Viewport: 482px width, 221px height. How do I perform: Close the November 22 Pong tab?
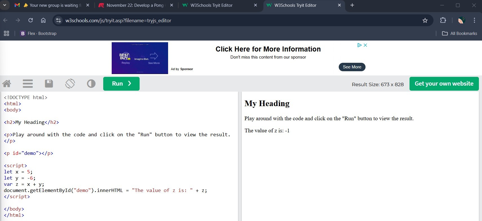[171, 5]
